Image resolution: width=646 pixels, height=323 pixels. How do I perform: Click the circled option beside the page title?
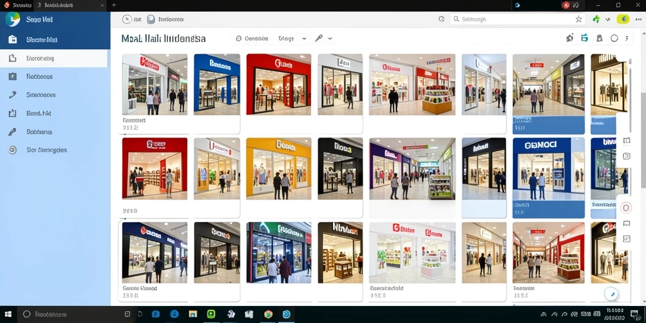(252, 38)
